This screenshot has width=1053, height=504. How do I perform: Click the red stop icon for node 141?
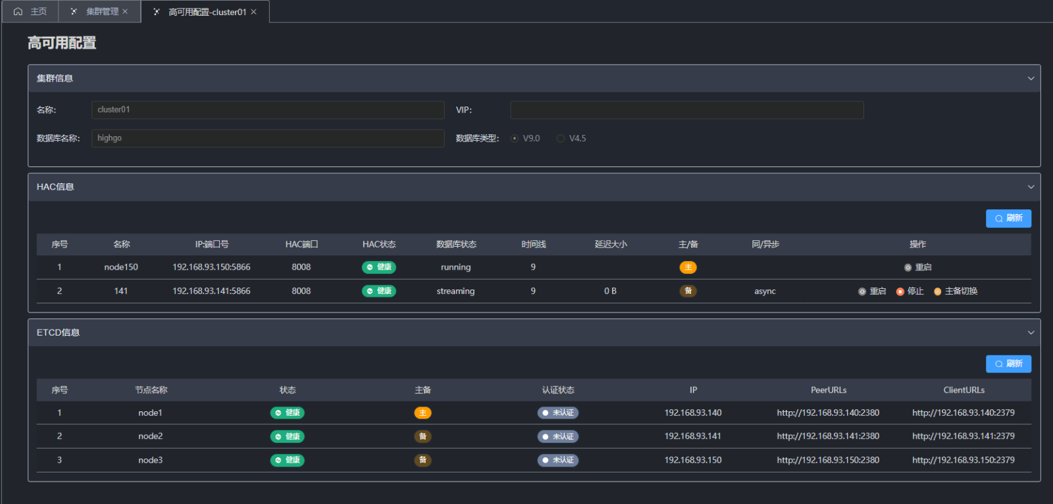pos(900,291)
